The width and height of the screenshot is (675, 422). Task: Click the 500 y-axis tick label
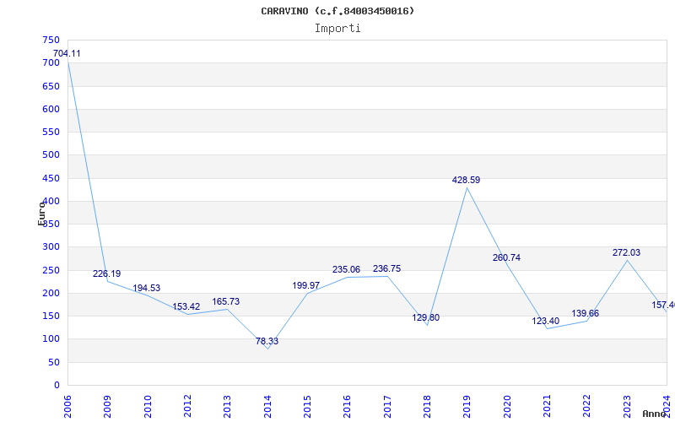[51, 154]
